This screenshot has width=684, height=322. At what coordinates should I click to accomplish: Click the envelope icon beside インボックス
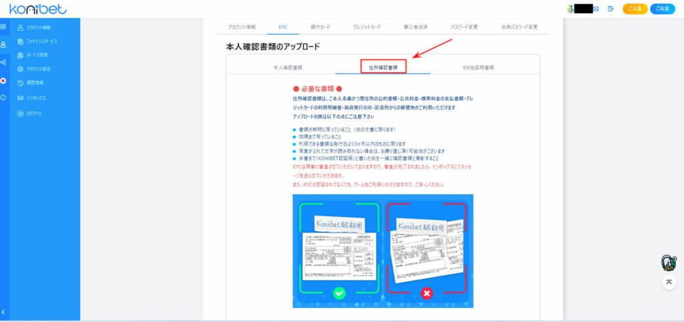click(20, 98)
